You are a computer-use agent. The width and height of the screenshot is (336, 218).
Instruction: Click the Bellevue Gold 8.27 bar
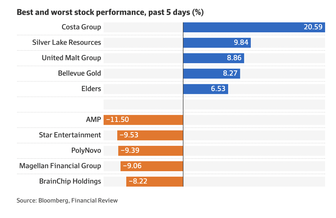click(212, 73)
